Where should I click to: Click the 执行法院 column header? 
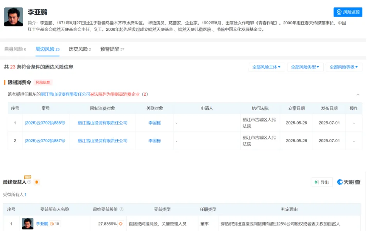click(260, 108)
